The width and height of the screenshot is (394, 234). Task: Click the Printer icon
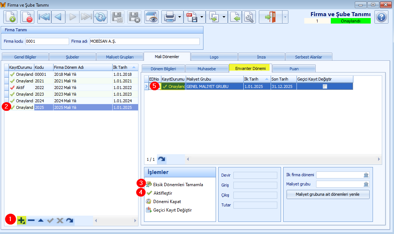[169, 17]
